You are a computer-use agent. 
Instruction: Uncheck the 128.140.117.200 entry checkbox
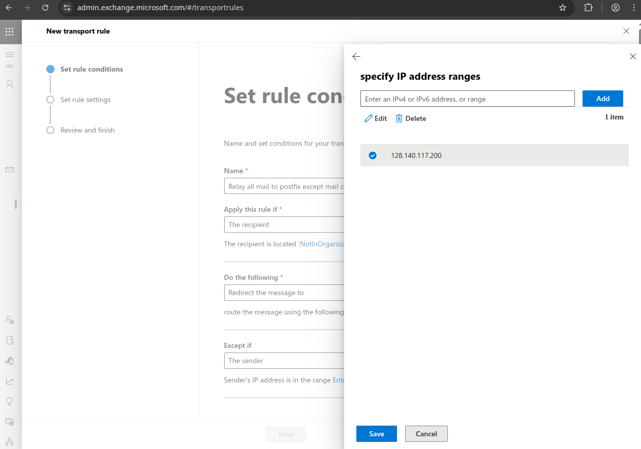pos(373,155)
